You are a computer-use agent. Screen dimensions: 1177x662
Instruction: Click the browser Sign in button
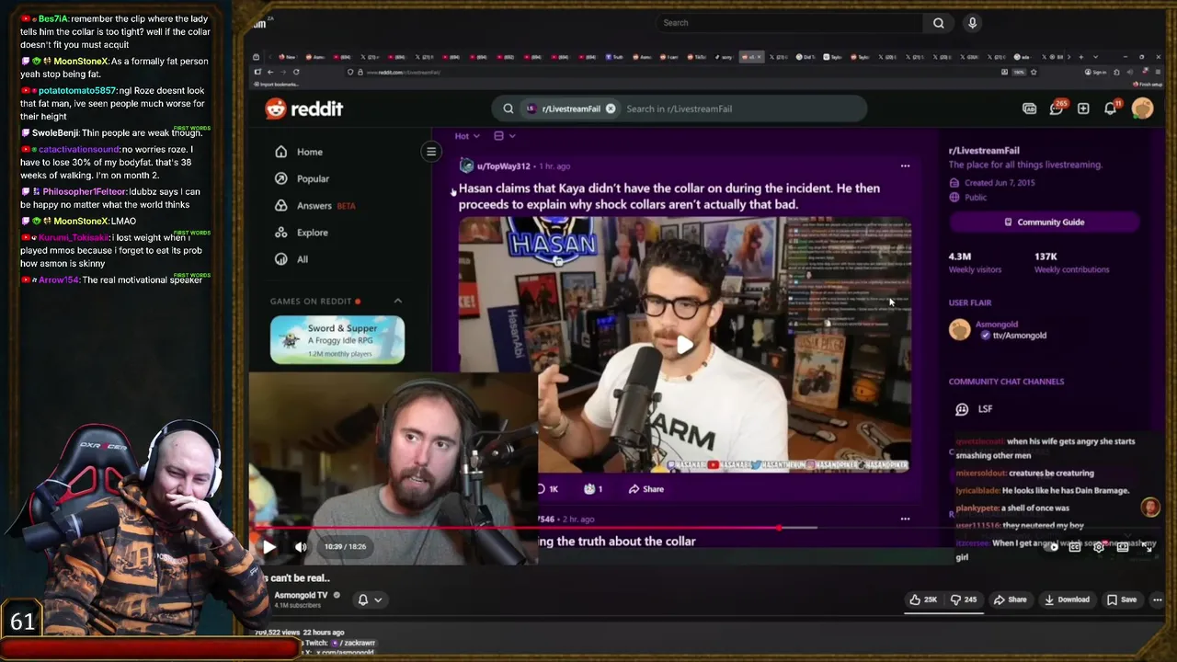click(x=1094, y=72)
